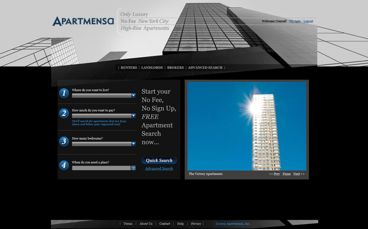Click the 'Only Luxury' tagline text
The image size is (368, 229).
(x=134, y=14)
